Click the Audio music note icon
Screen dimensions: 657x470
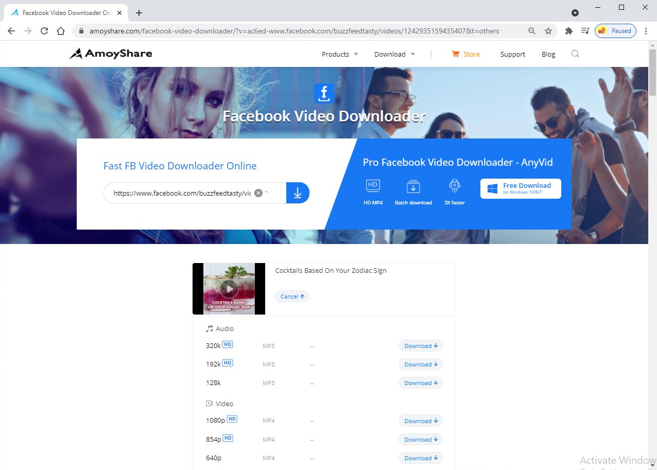(x=209, y=328)
